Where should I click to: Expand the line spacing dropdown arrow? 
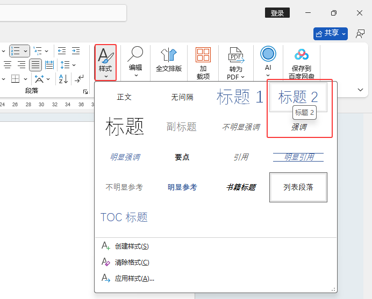pyautogui.click(x=74, y=65)
